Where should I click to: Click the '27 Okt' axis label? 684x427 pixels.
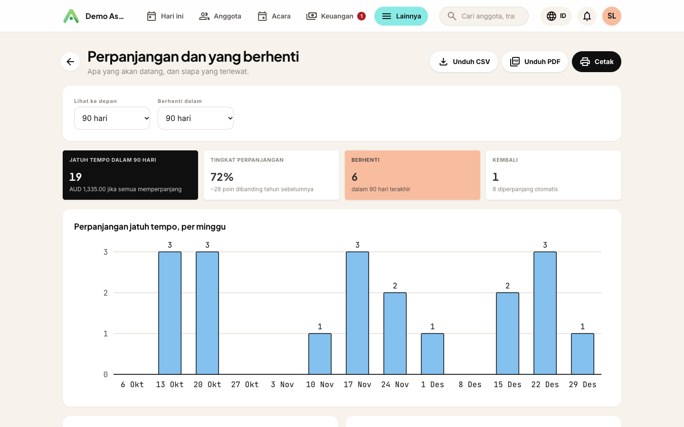245,384
